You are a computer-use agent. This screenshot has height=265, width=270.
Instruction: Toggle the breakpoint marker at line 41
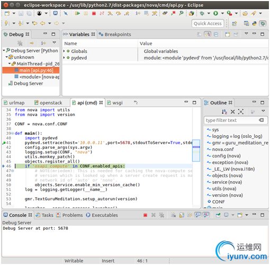click(4, 143)
